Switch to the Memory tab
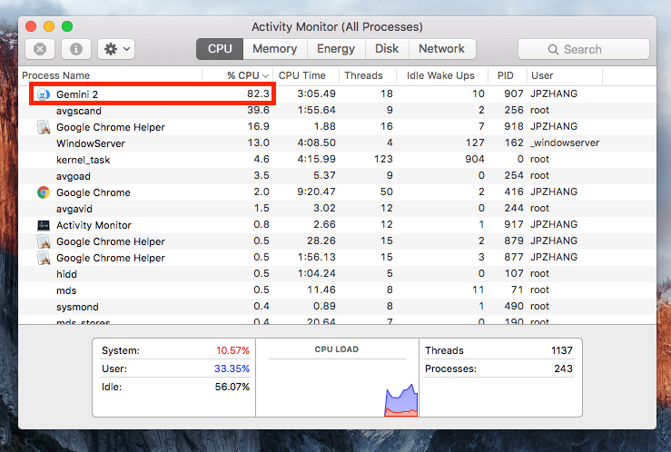Image resolution: width=671 pixels, height=452 pixels. point(275,49)
